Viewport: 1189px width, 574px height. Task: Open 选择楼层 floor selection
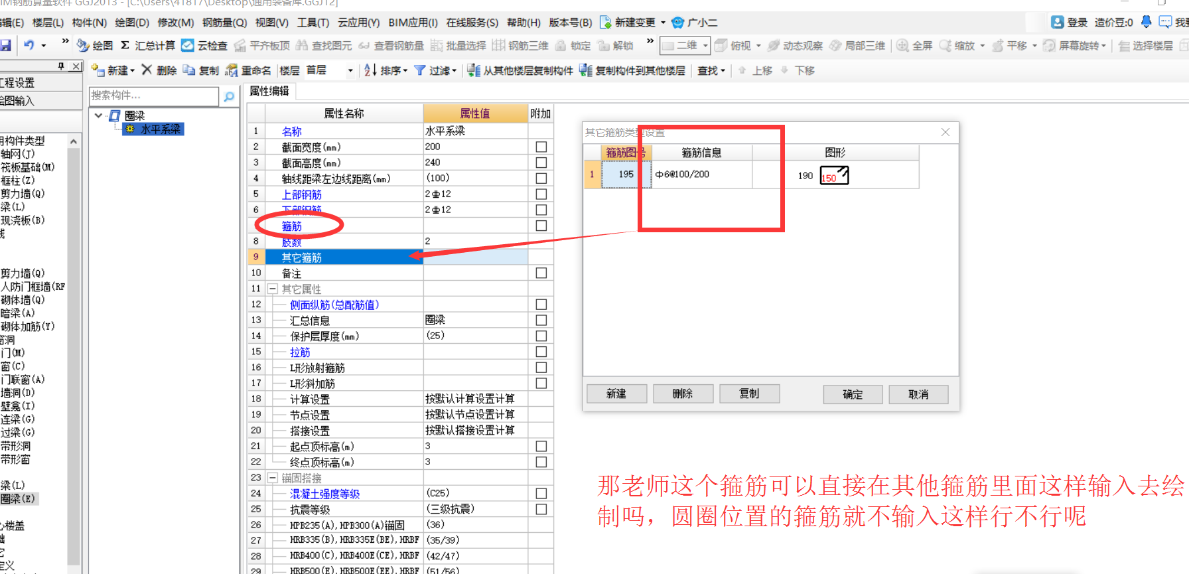[1146, 45]
